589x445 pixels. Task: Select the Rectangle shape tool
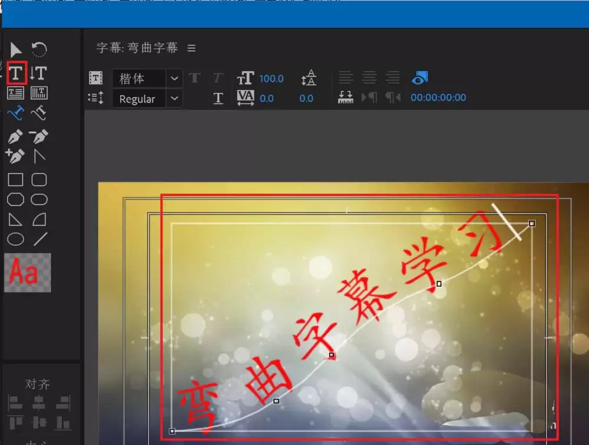[16, 180]
